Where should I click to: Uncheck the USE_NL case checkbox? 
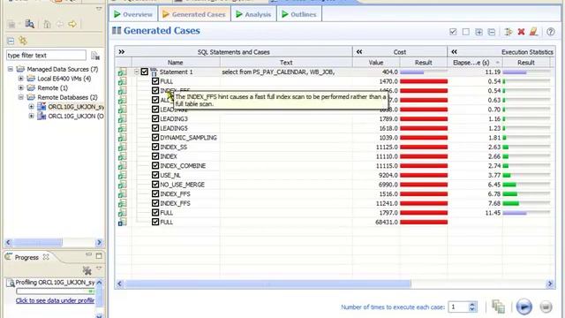tap(155, 175)
